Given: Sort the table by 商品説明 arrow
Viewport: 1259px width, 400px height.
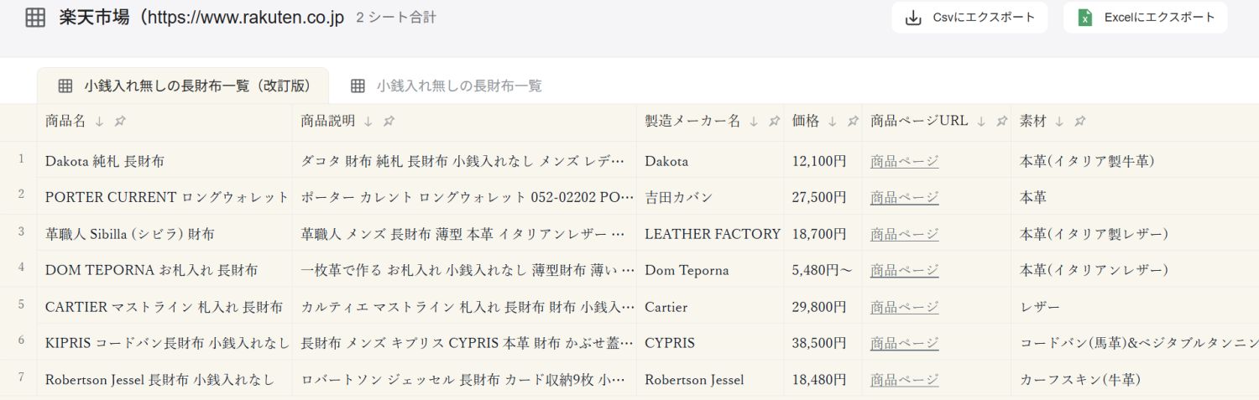Looking at the screenshot, I should pos(368,122).
